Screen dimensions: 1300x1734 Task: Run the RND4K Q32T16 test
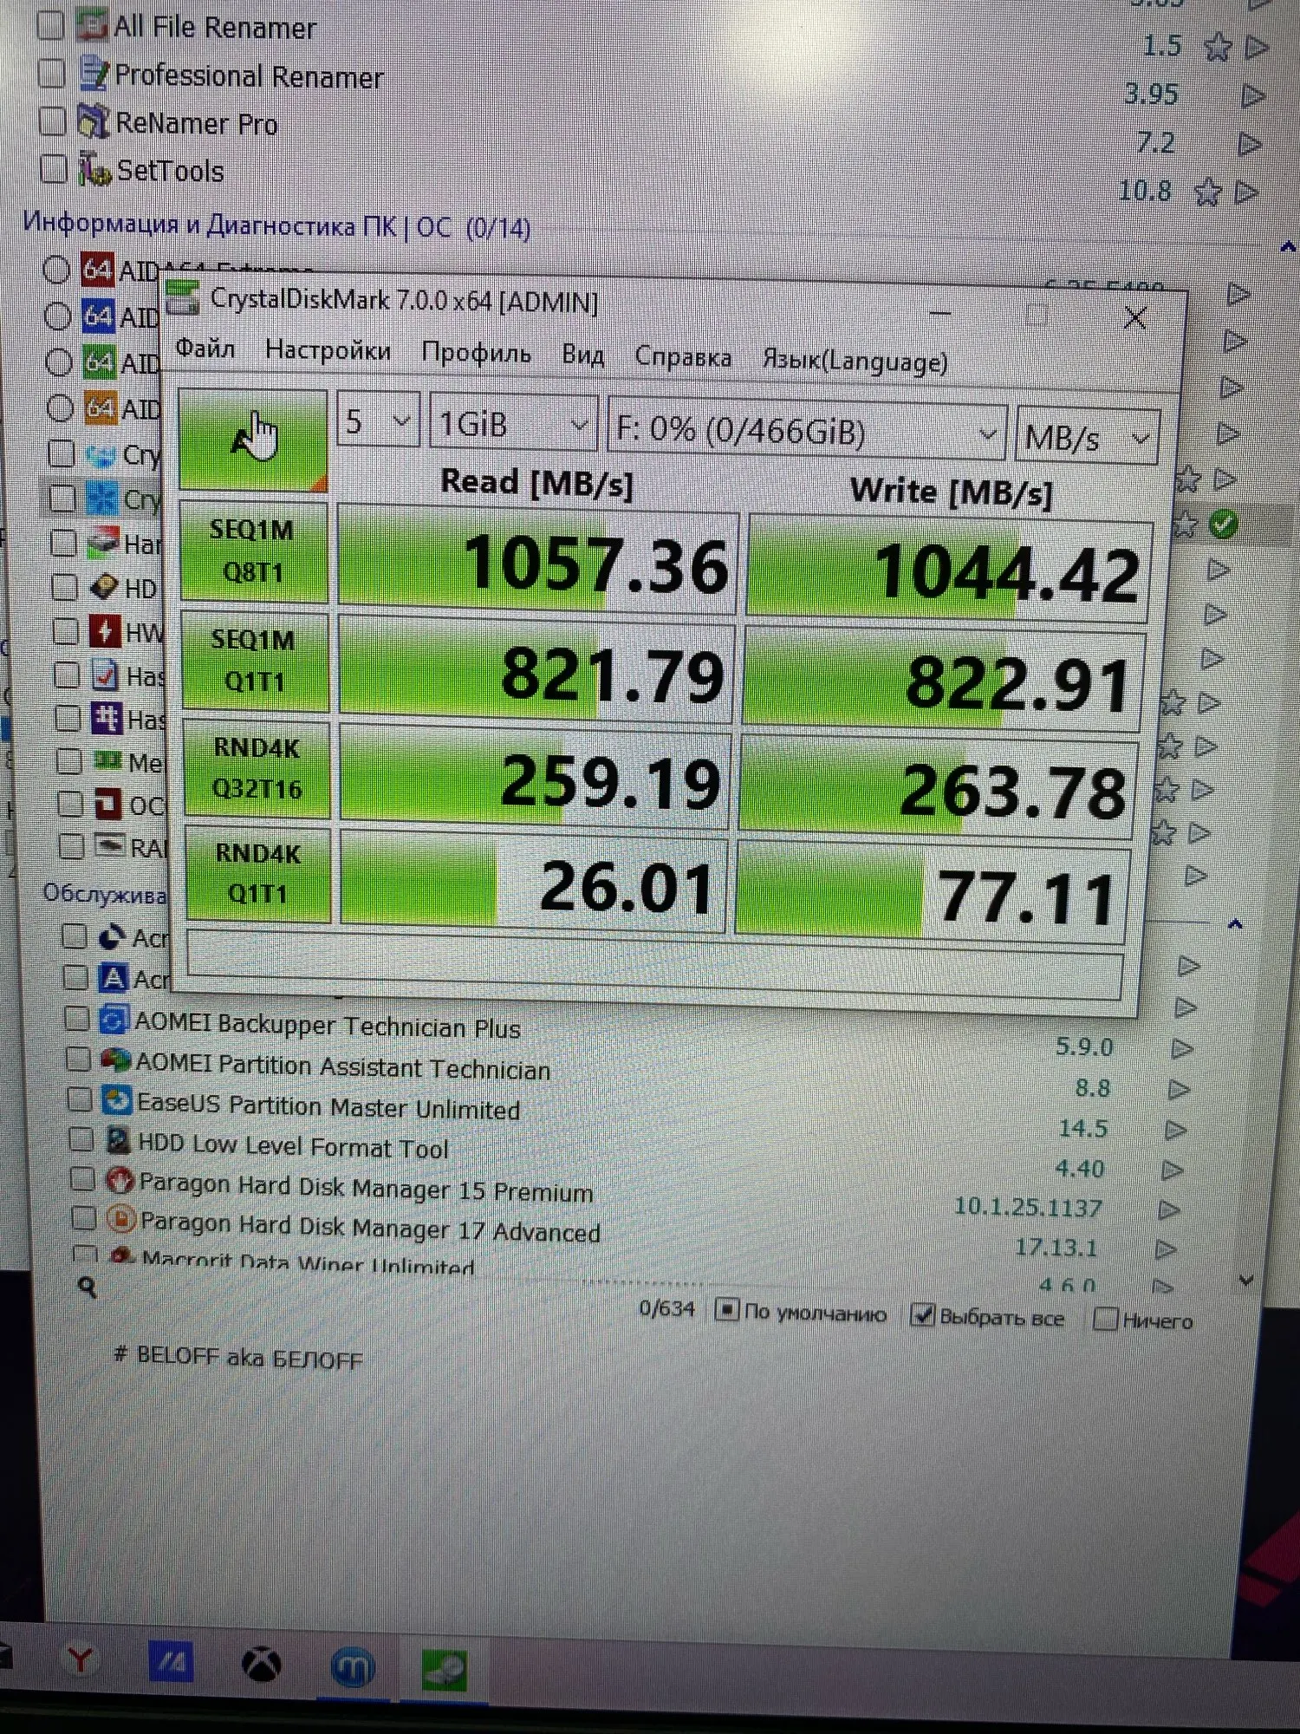pyautogui.click(x=257, y=769)
